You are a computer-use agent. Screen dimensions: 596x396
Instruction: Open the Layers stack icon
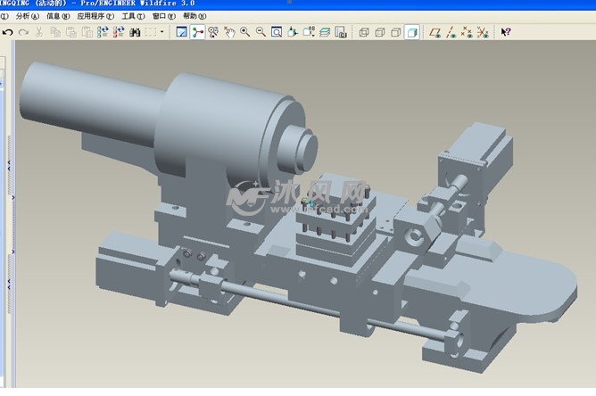[325, 32]
